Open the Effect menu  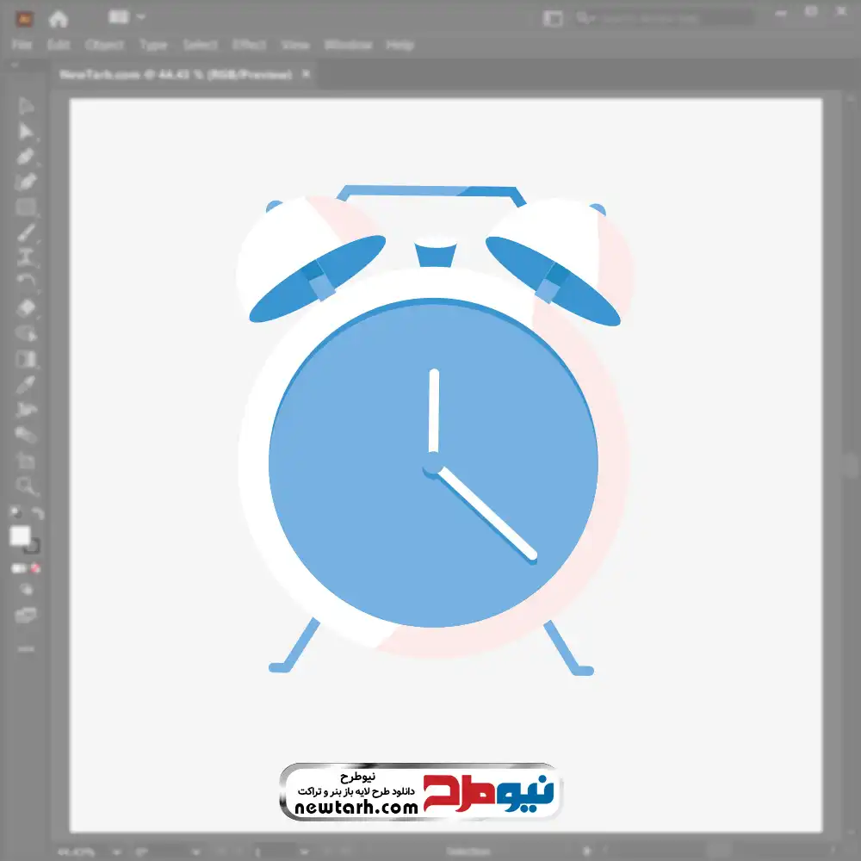click(250, 45)
